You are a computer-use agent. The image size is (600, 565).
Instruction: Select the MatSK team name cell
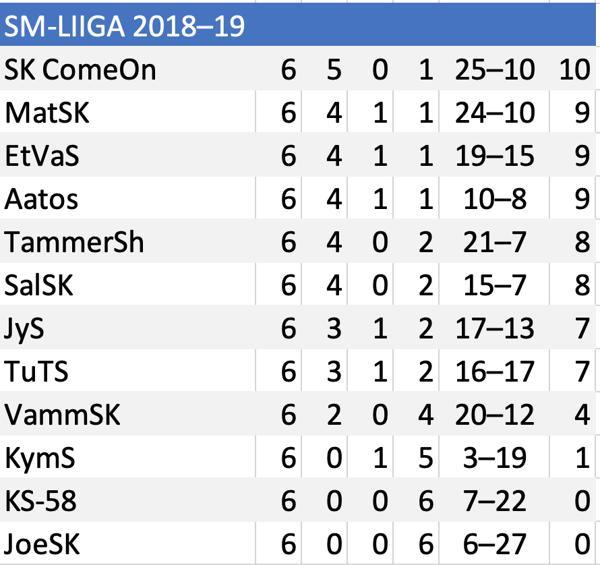point(47,113)
